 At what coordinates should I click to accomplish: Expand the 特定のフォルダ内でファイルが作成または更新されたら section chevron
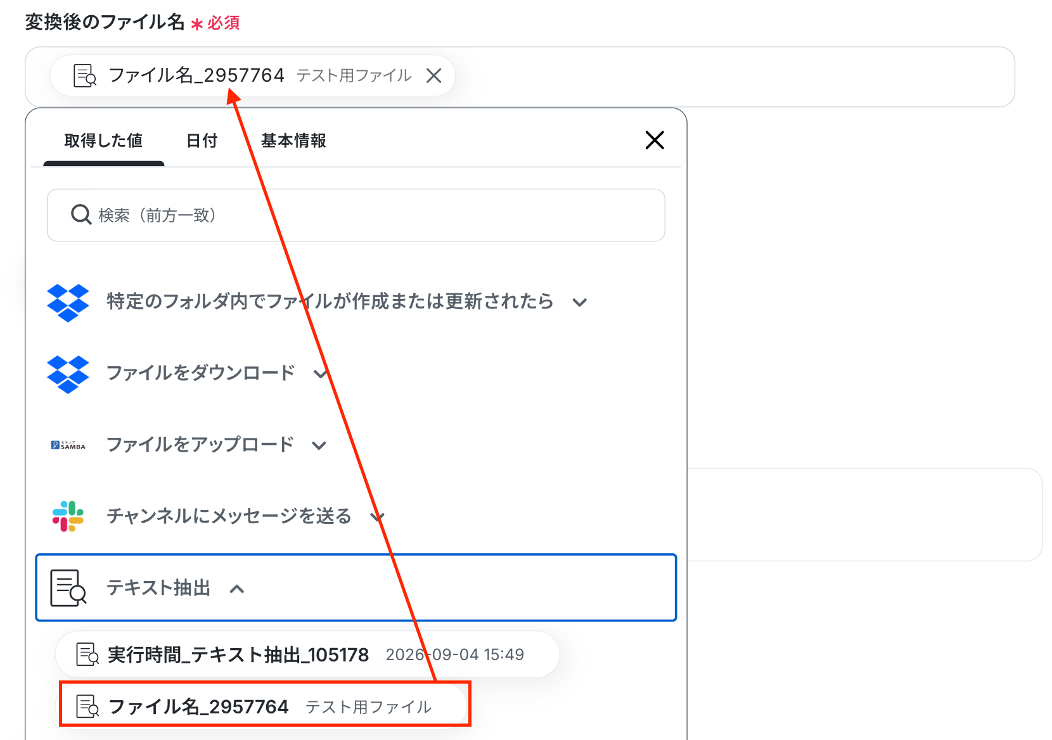click(x=579, y=302)
